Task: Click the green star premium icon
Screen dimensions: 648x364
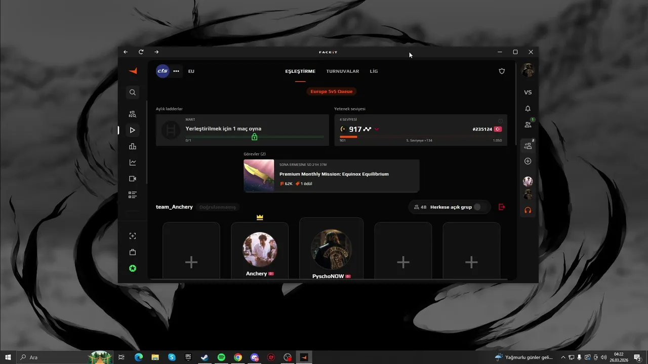Action: (133, 268)
